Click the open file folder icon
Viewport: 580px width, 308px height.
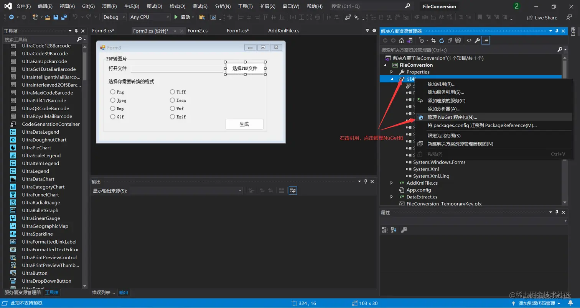pyautogui.click(x=48, y=17)
